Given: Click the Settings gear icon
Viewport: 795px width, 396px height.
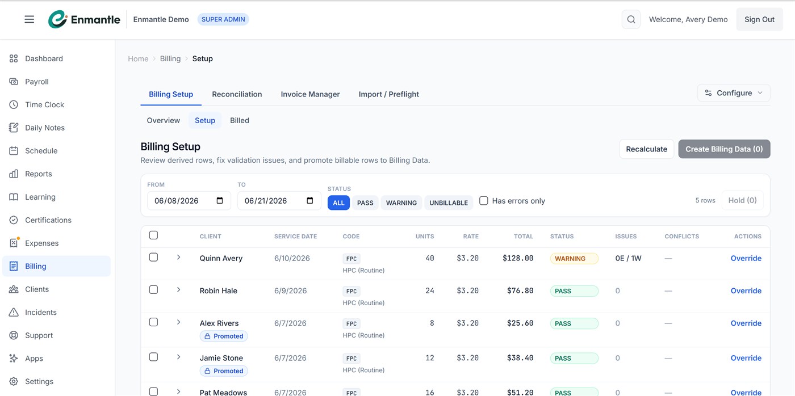Looking at the screenshot, I should tap(14, 381).
